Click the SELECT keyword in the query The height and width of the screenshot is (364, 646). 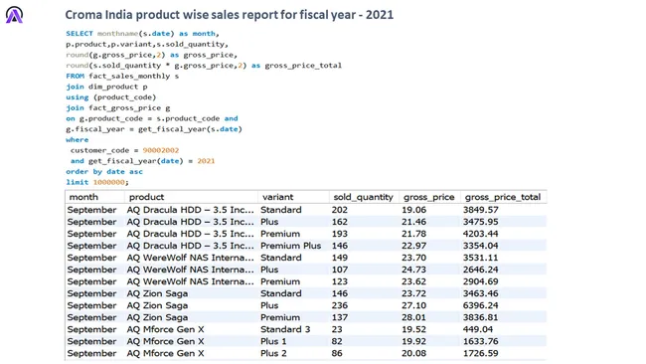(80, 34)
